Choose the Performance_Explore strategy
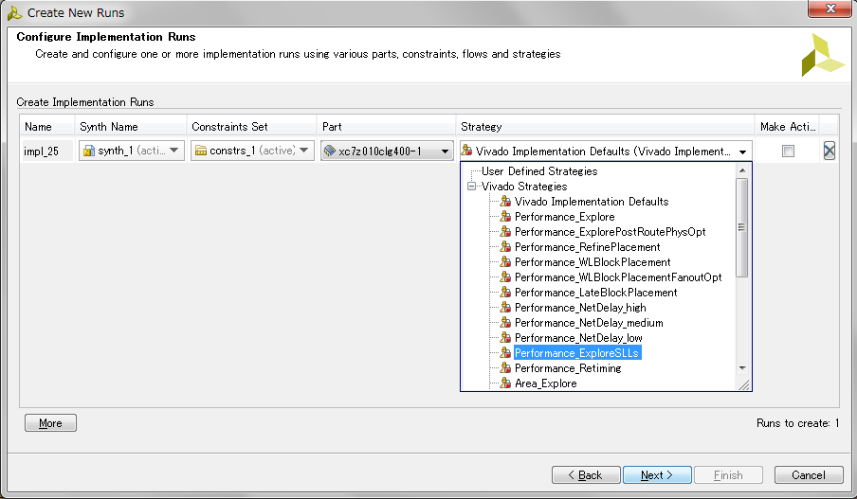Viewport: 857px width, 499px height. (x=565, y=217)
